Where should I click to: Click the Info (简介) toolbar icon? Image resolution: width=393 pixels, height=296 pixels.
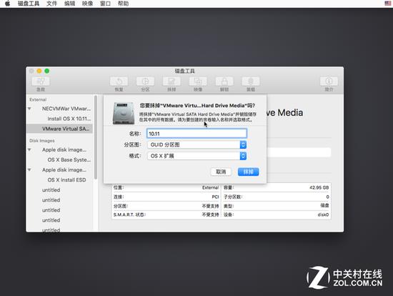pos(329,82)
